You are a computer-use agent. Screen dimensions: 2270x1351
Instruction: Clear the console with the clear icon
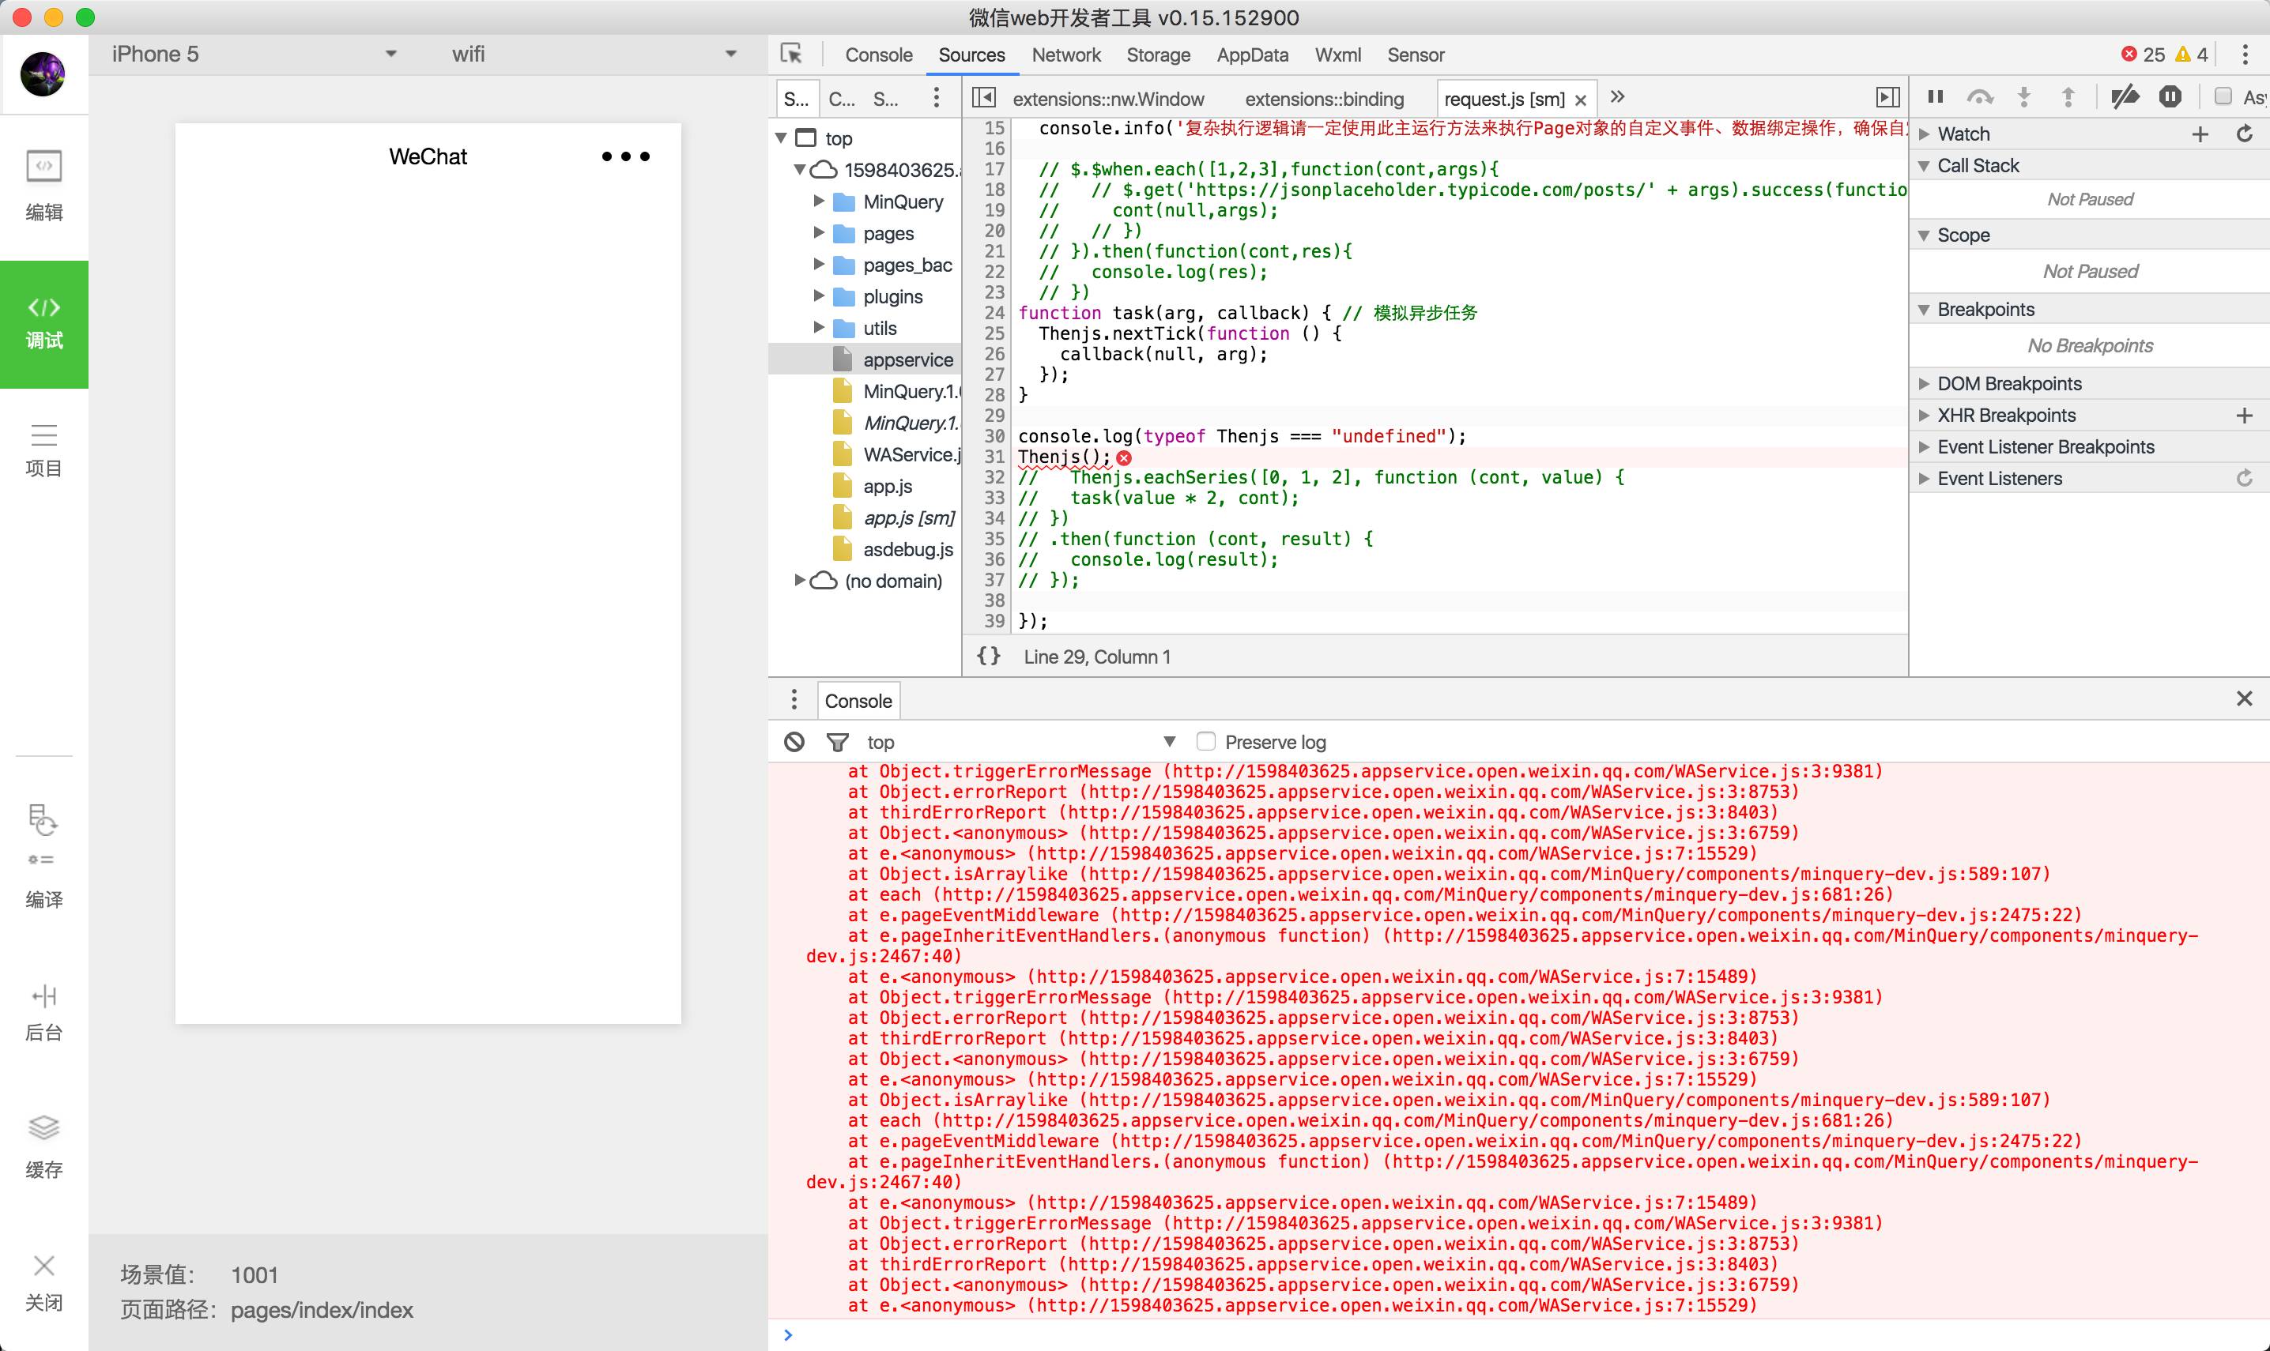[x=794, y=742]
